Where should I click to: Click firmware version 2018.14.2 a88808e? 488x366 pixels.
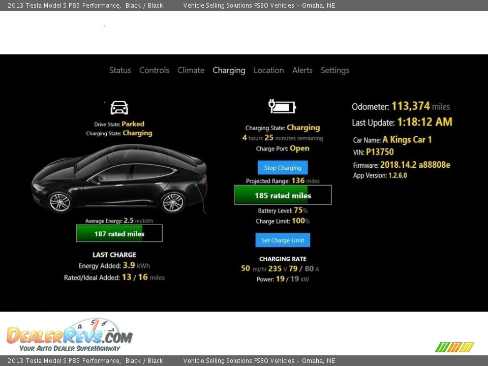click(x=415, y=165)
